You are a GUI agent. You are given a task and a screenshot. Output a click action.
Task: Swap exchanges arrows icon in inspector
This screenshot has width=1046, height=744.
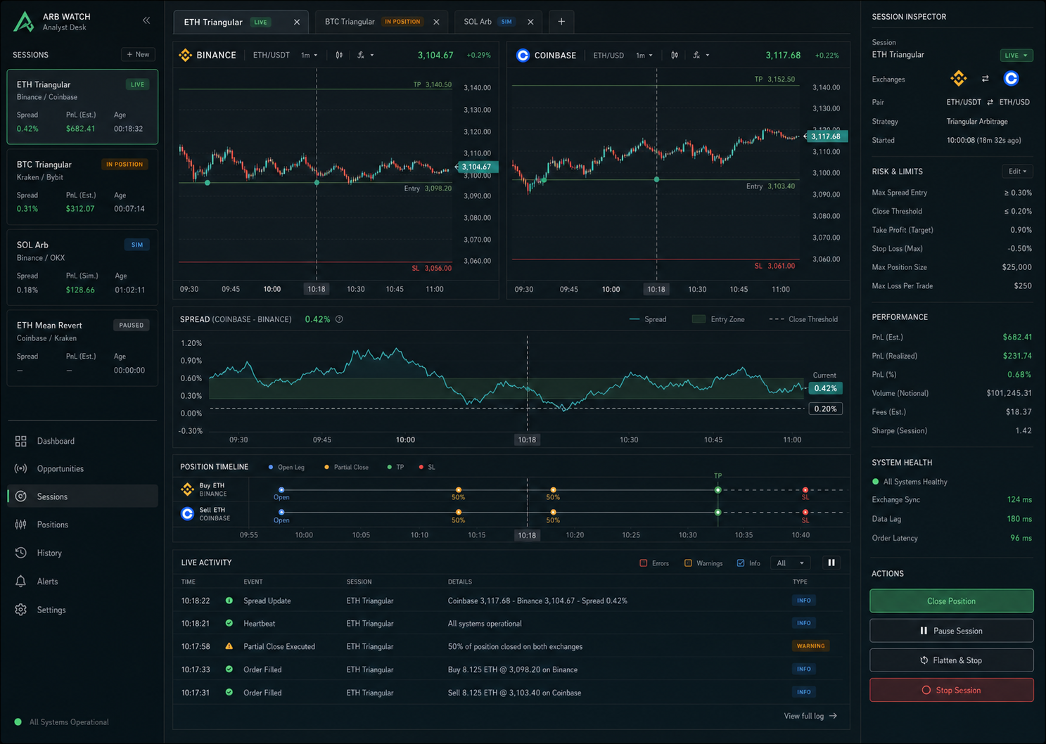coord(985,79)
